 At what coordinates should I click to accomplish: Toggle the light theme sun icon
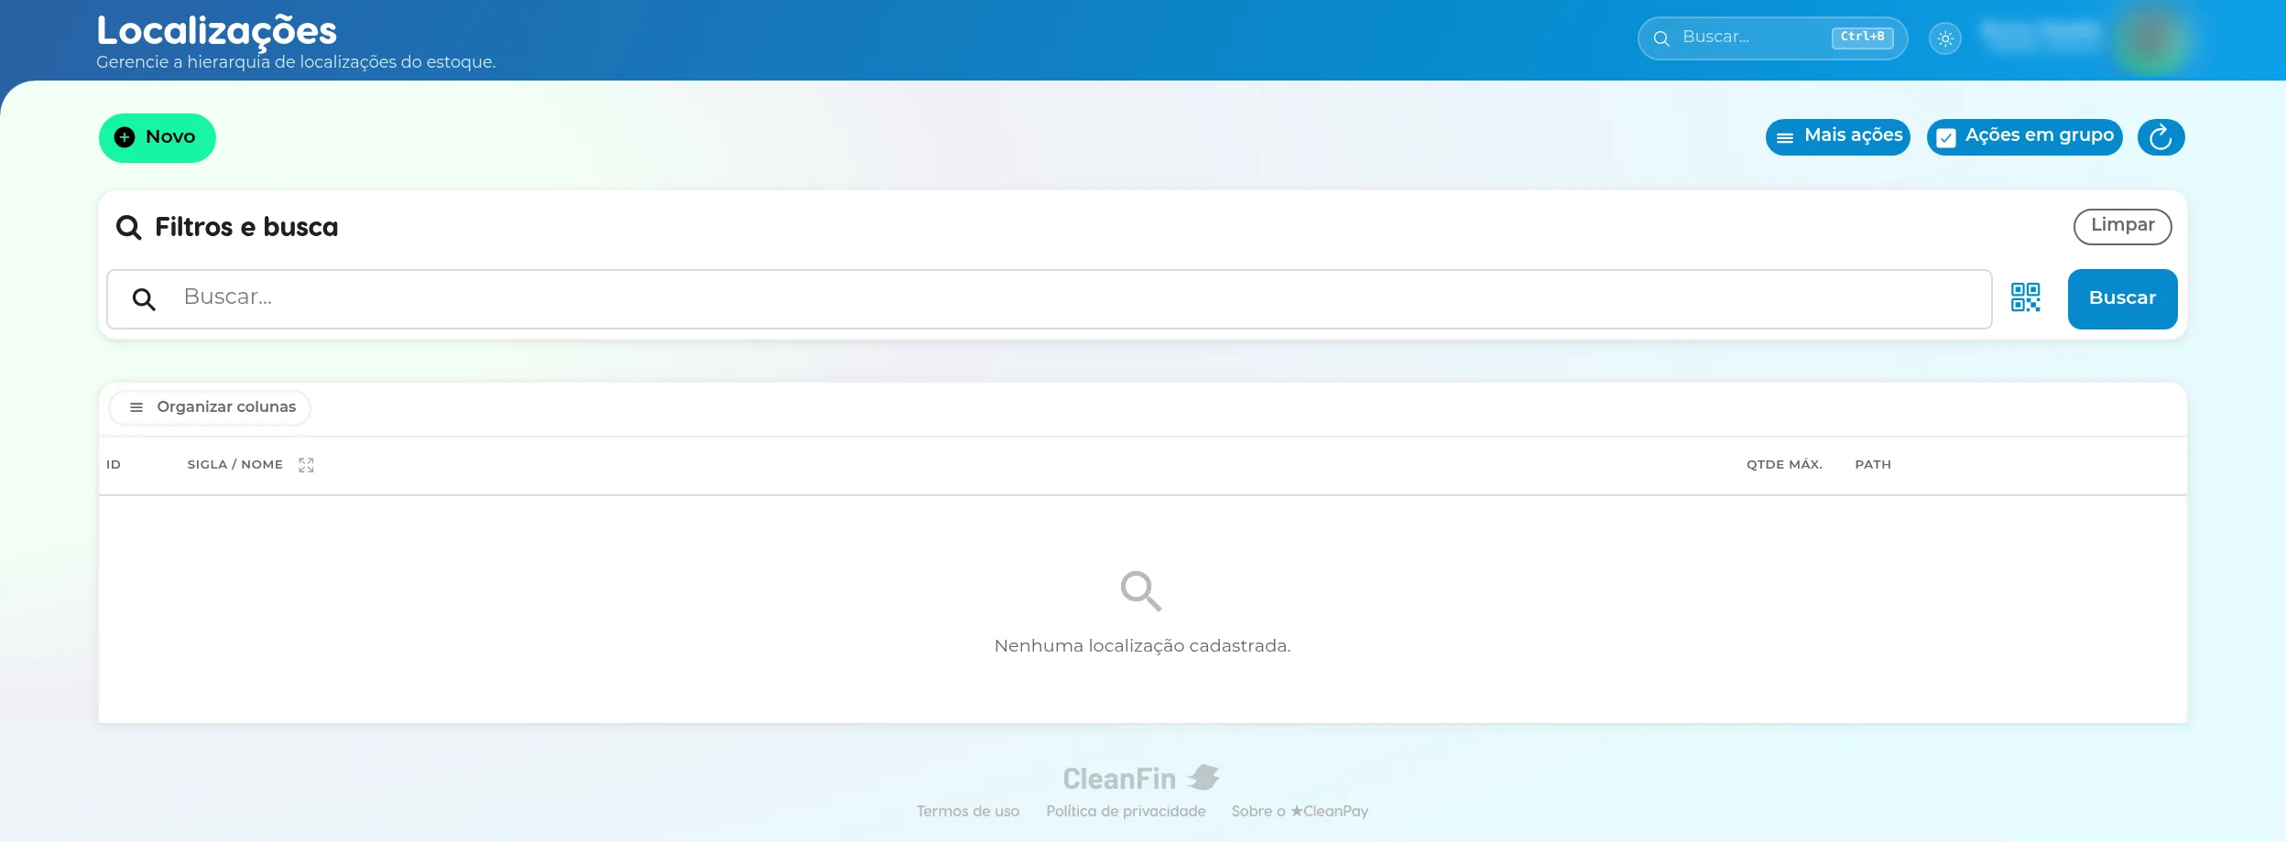click(x=1945, y=39)
